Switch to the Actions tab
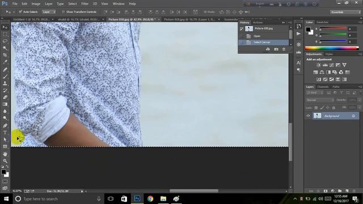363x204 pixels. (x=258, y=23)
